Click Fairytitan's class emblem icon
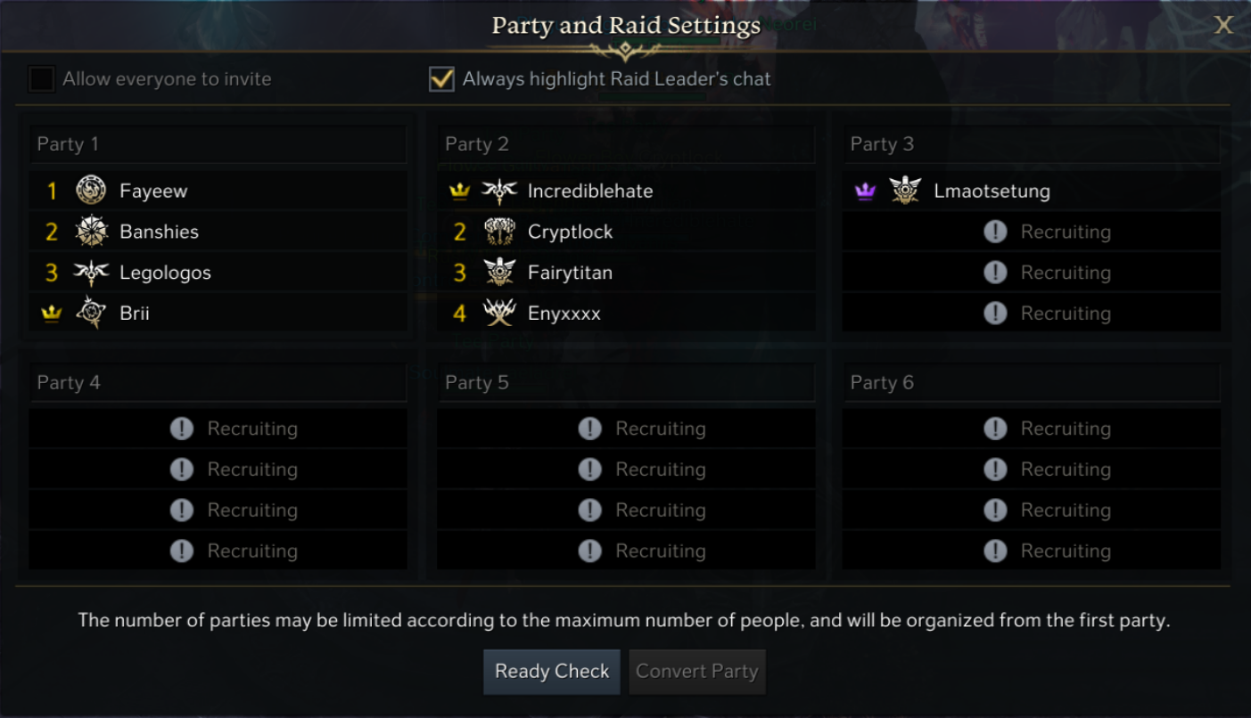 [499, 273]
